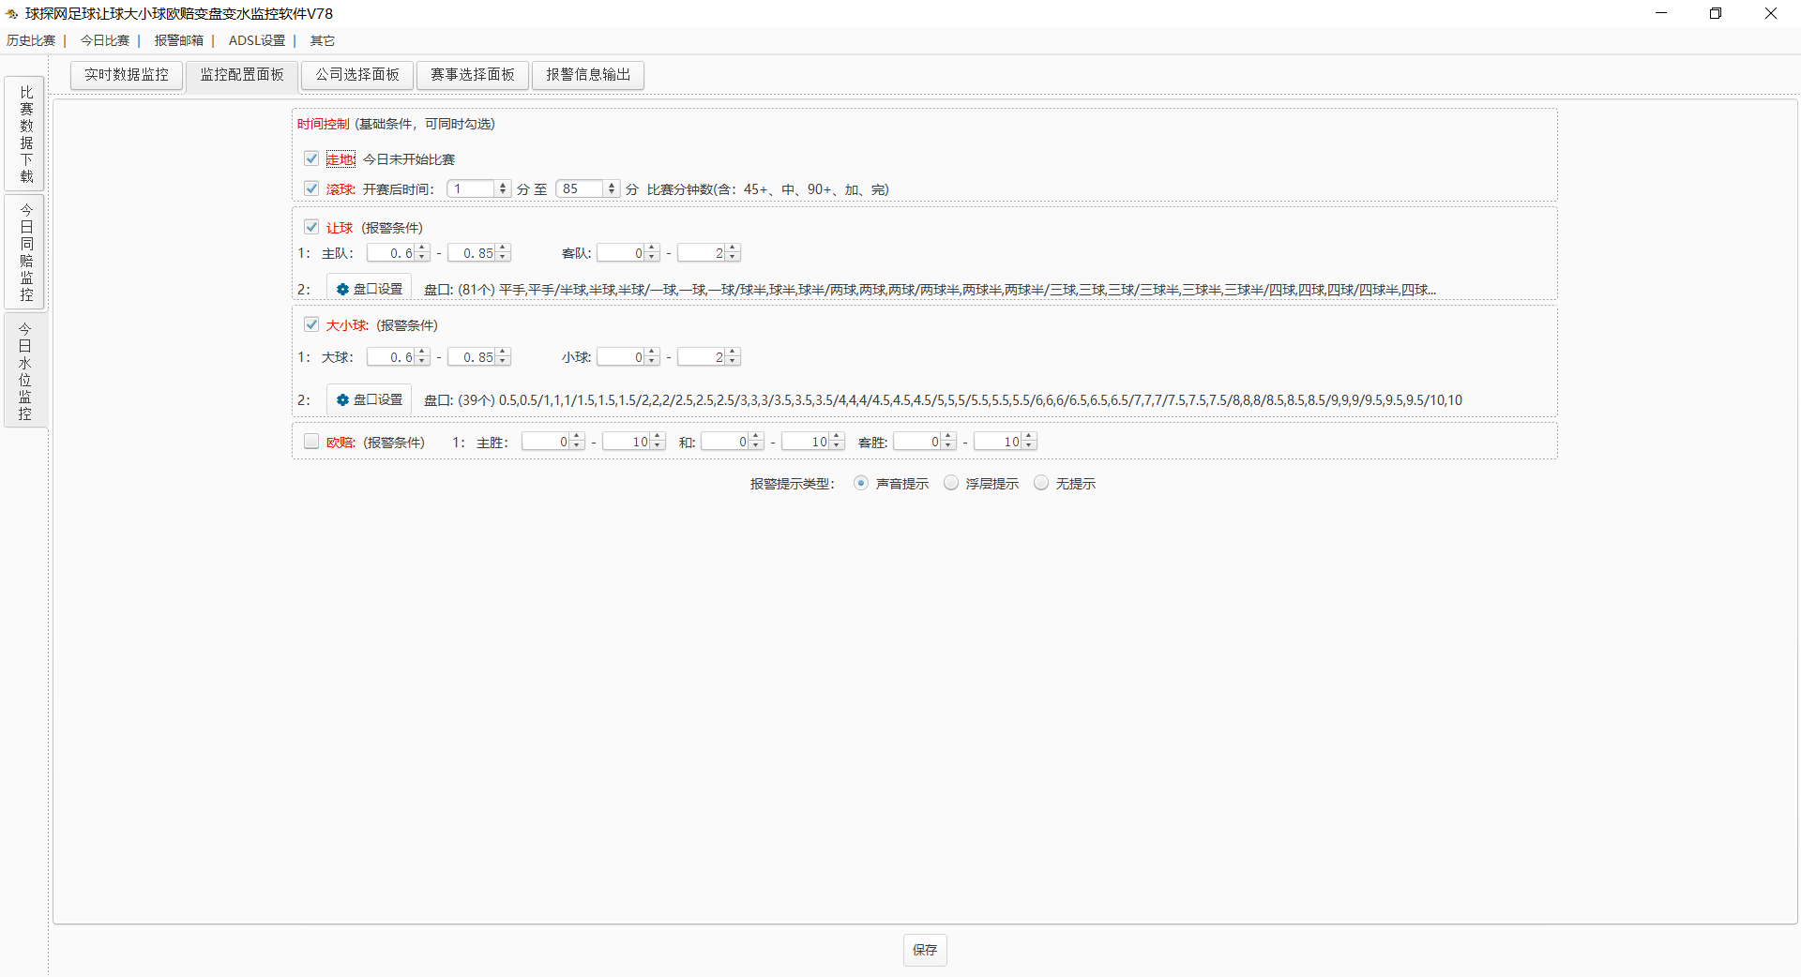
Task: Switch to the 实时数据监控 tab
Action: point(127,75)
